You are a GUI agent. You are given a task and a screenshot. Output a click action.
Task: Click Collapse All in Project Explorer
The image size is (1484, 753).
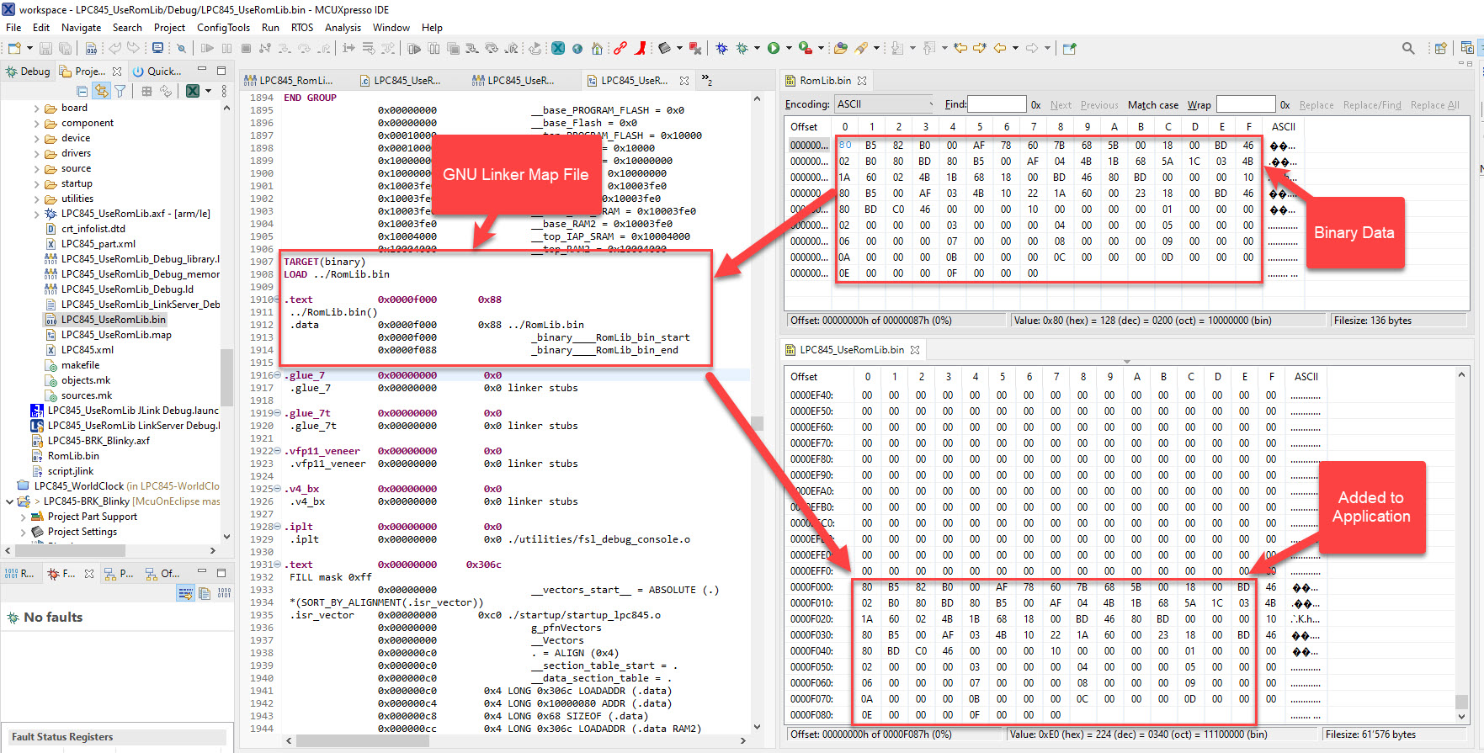pos(82,91)
